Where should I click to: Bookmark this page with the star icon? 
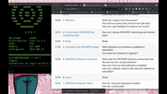(122, 9)
